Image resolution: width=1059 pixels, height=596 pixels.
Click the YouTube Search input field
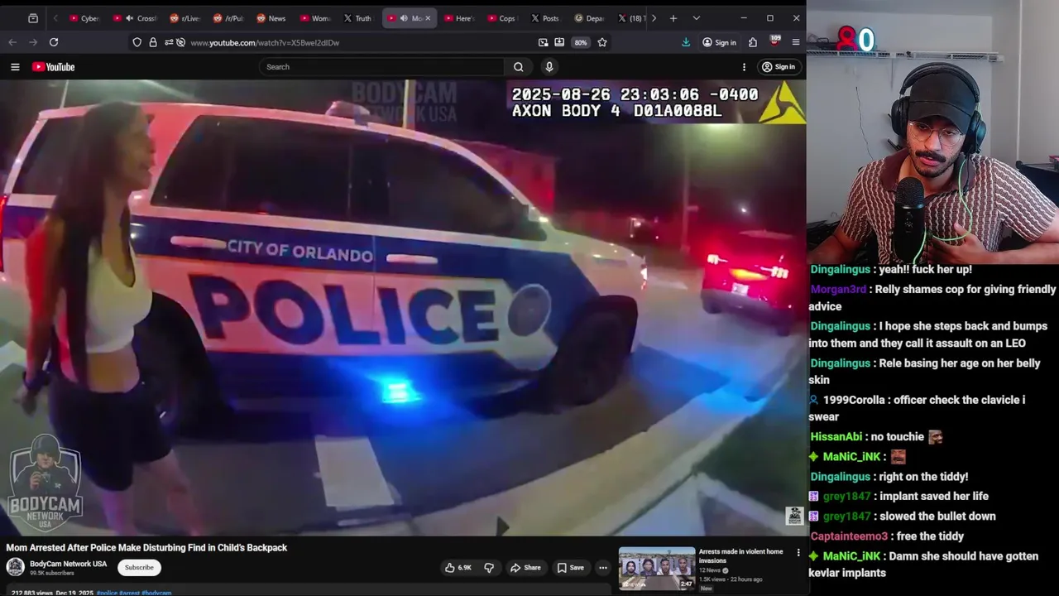[381, 67]
